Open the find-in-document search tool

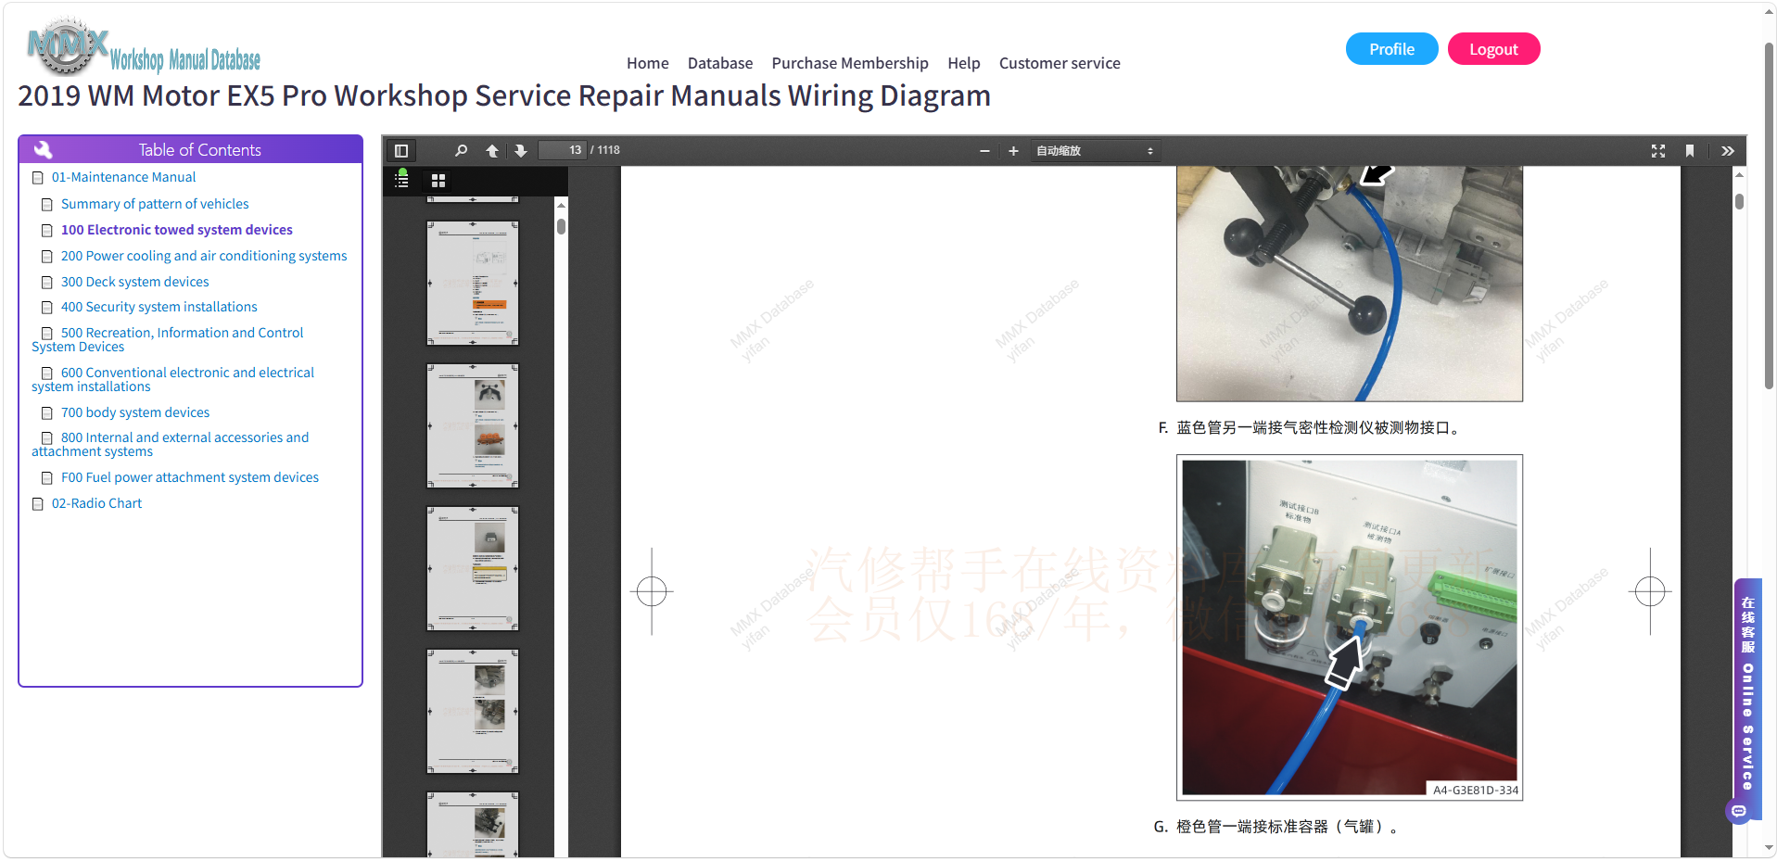click(461, 150)
